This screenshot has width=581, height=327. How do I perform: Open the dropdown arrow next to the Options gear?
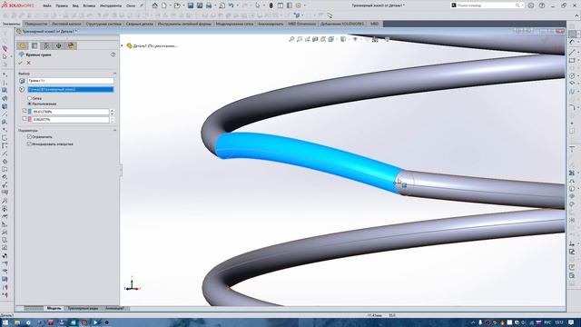coord(304,5)
